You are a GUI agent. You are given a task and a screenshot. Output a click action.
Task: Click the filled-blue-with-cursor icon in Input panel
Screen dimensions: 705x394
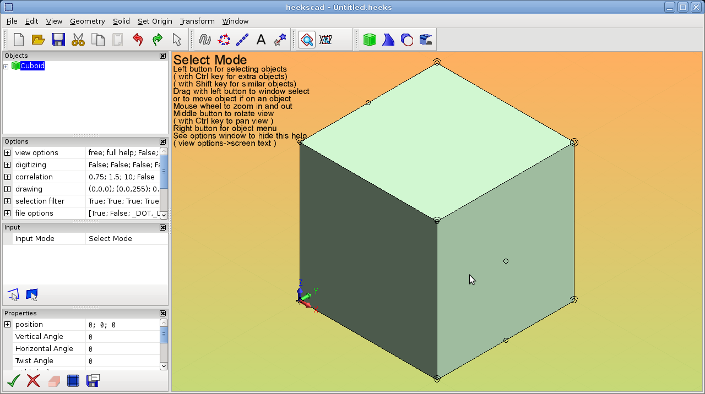click(32, 295)
